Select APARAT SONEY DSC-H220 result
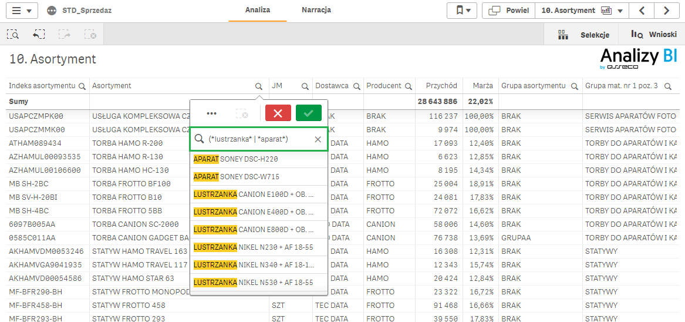The image size is (685, 322). point(259,159)
